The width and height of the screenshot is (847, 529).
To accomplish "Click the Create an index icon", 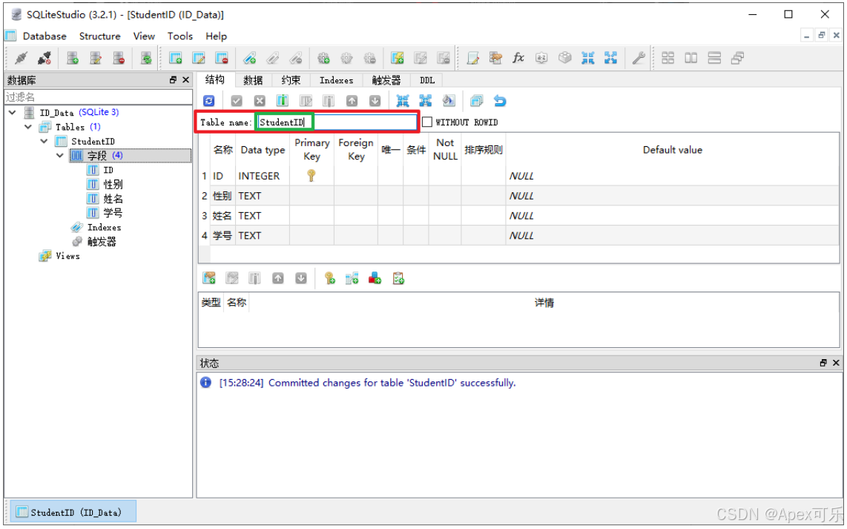I will pyautogui.click(x=249, y=58).
